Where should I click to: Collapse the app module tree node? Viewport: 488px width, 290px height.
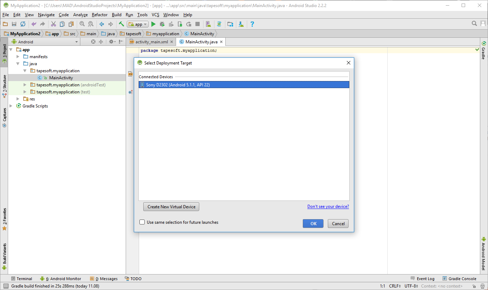(11, 50)
